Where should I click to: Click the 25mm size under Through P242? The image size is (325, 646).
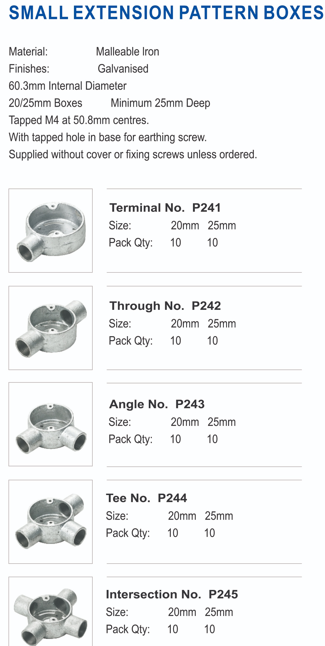pyautogui.click(x=222, y=323)
